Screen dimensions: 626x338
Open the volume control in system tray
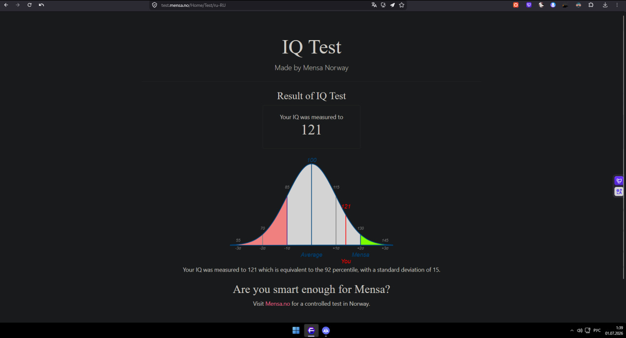580,331
